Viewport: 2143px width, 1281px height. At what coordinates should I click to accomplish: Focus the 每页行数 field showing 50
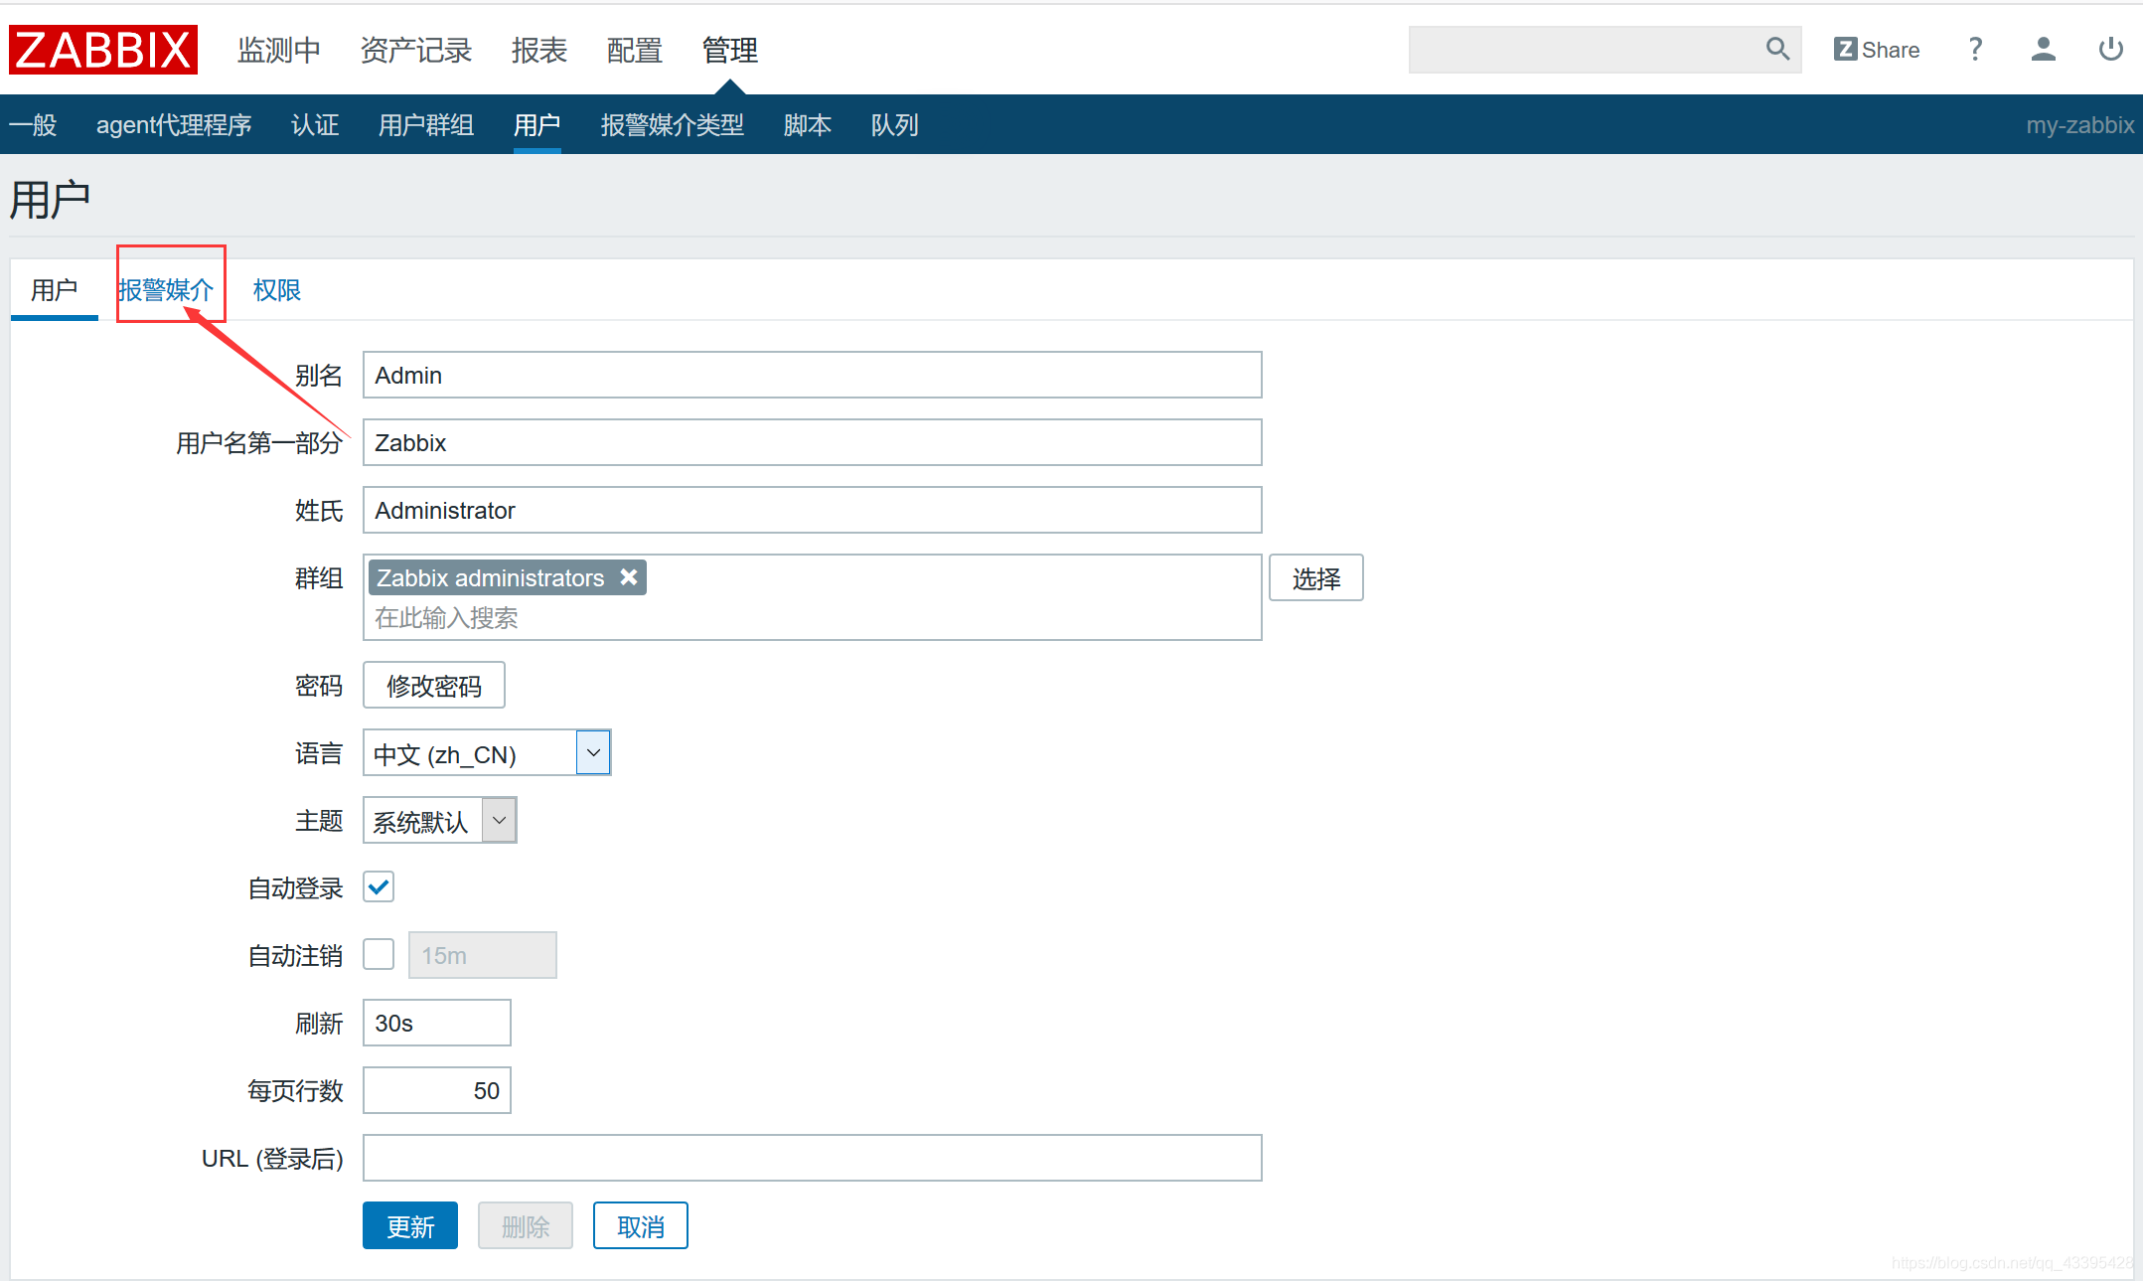coord(437,1090)
